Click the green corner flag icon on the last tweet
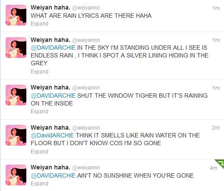224x191 pixels. click(x=221, y=163)
